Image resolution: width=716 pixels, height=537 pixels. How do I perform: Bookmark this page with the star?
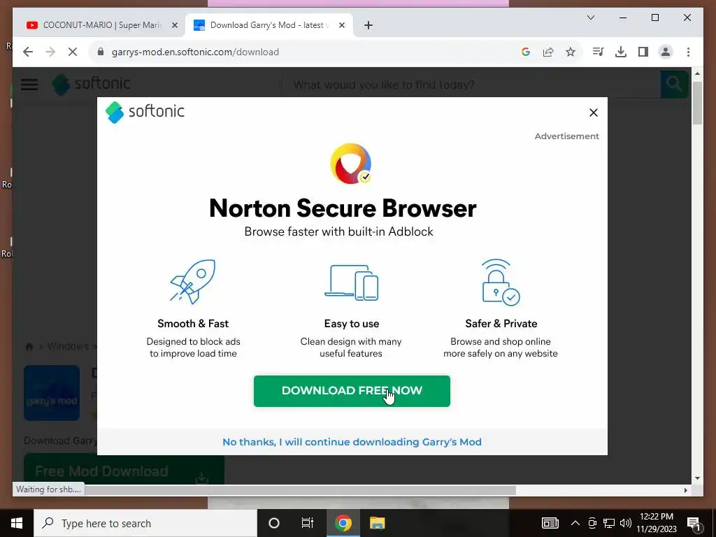point(571,52)
